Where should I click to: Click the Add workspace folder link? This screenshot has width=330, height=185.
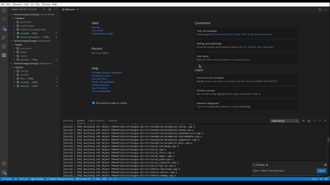click(x=103, y=34)
